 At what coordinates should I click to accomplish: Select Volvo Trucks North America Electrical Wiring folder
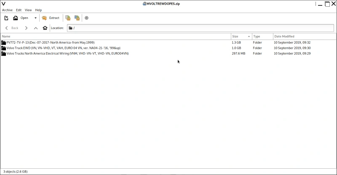point(168,53)
